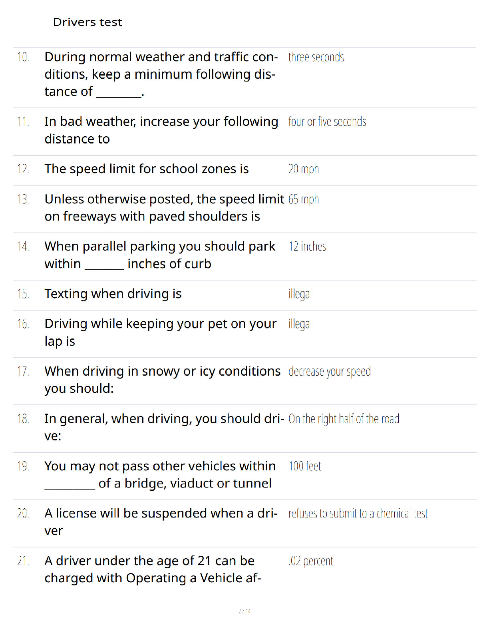This screenshot has height=633, width=489.
Task: Select the school zones speed limit question
Action: coord(147,169)
